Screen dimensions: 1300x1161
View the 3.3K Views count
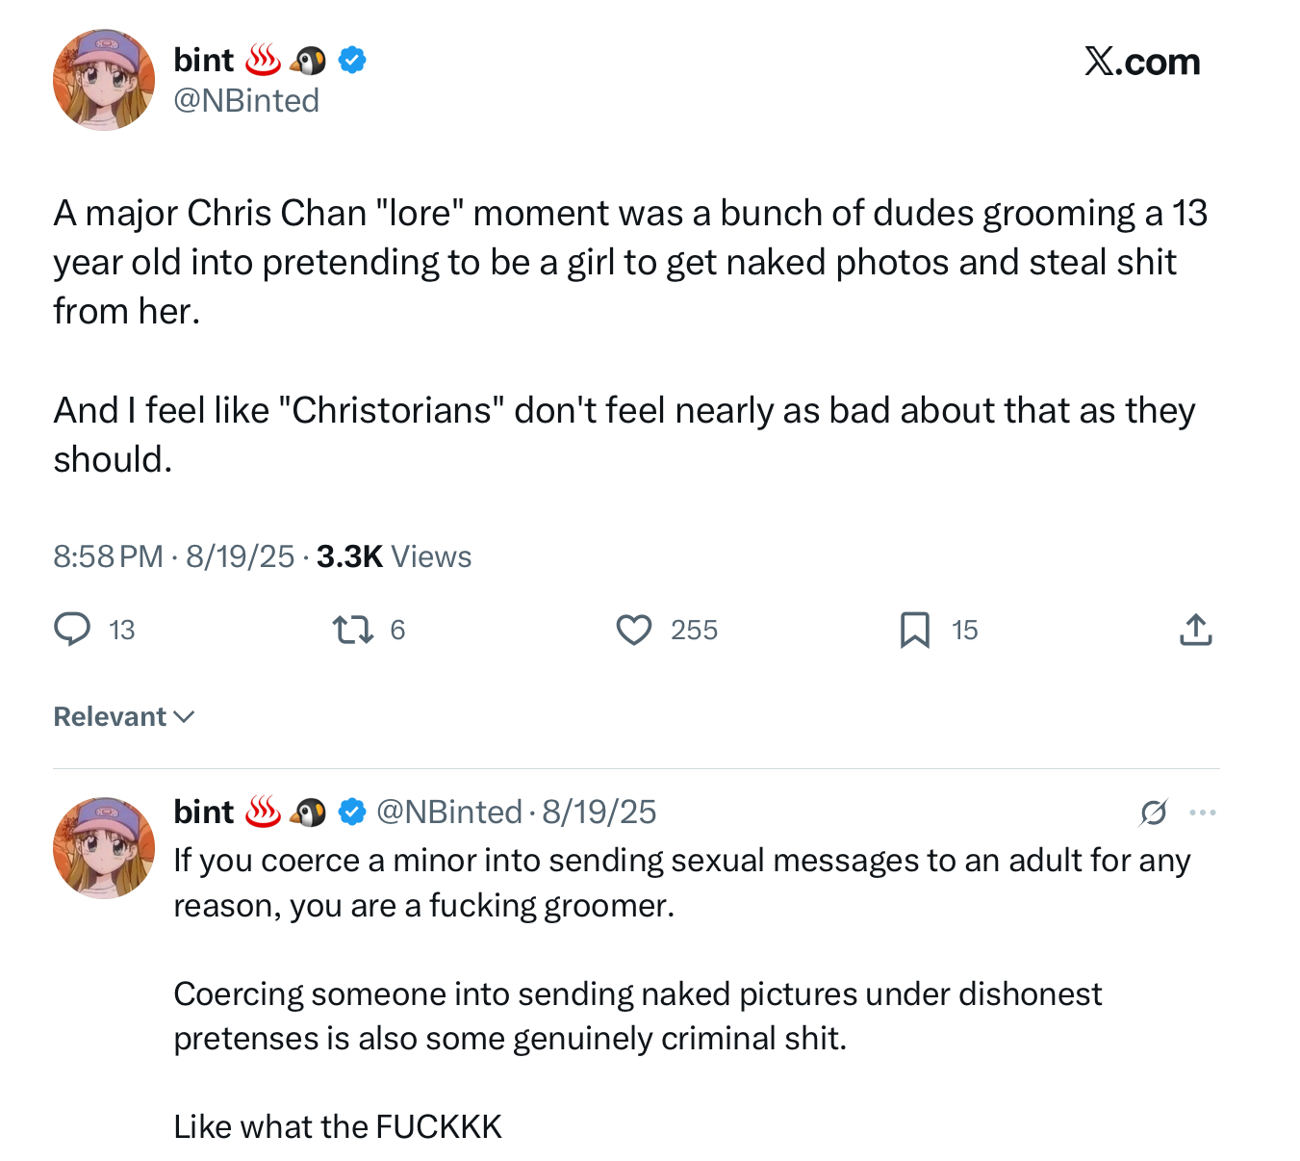click(394, 556)
